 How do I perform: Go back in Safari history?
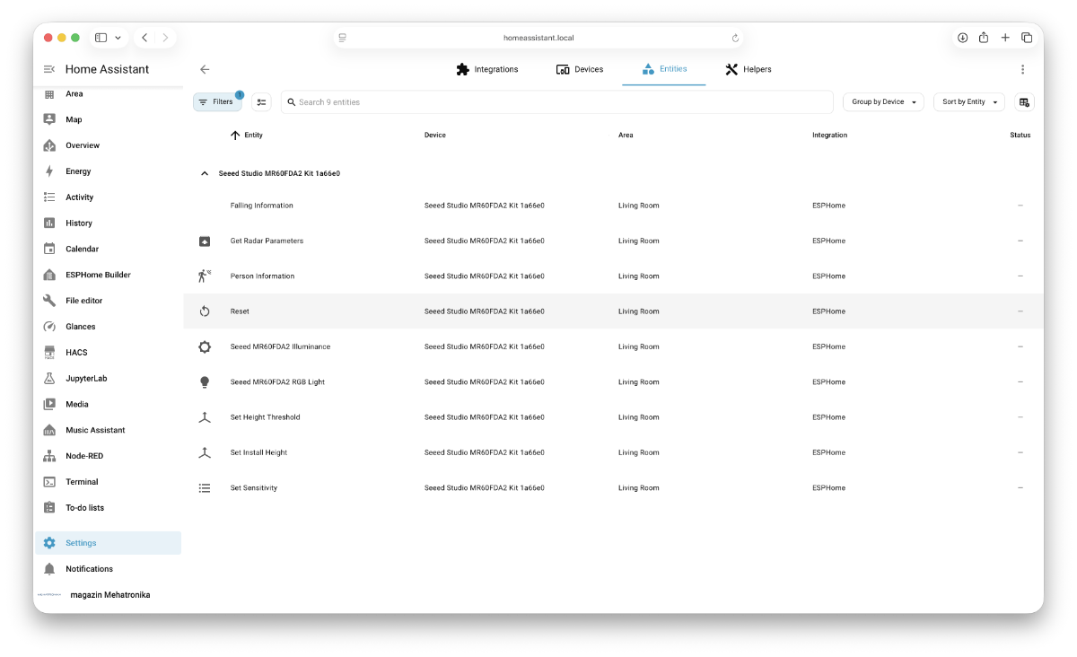tap(144, 38)
